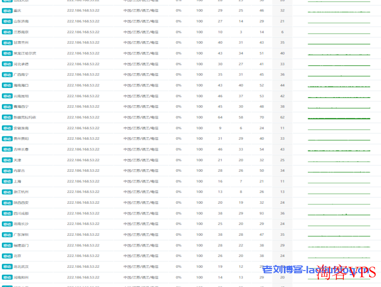Click the max value 54 for 吉林长春
Screen dimensions: 381x287
(x=262, y=149)
